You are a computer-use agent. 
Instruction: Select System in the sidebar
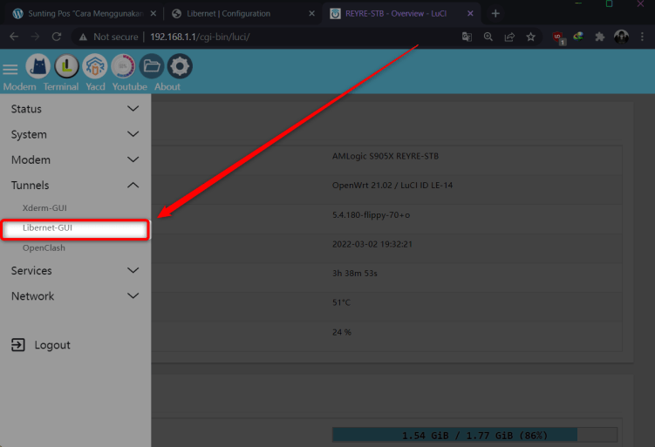click(x=29, y=135)
